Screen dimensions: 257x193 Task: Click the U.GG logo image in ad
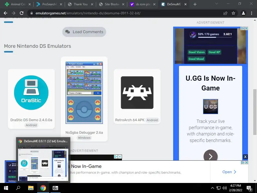(211, 106)
